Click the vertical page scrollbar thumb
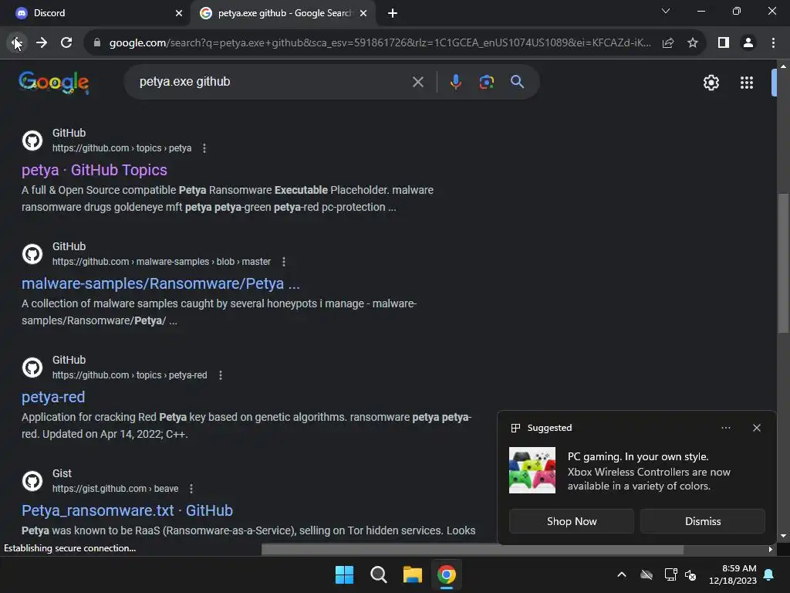Screen dimensions: 790x593 [782, 263]
